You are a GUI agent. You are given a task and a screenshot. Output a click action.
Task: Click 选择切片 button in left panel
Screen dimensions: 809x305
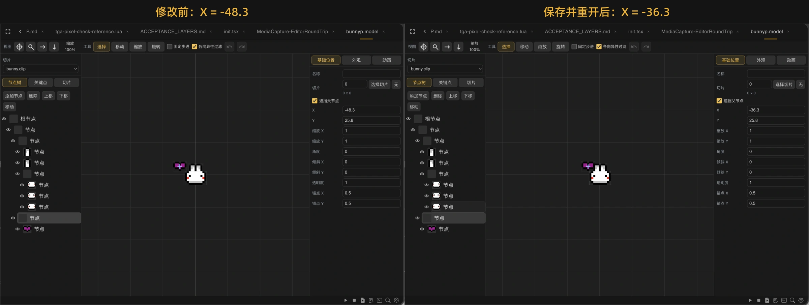tap(379, 84)
